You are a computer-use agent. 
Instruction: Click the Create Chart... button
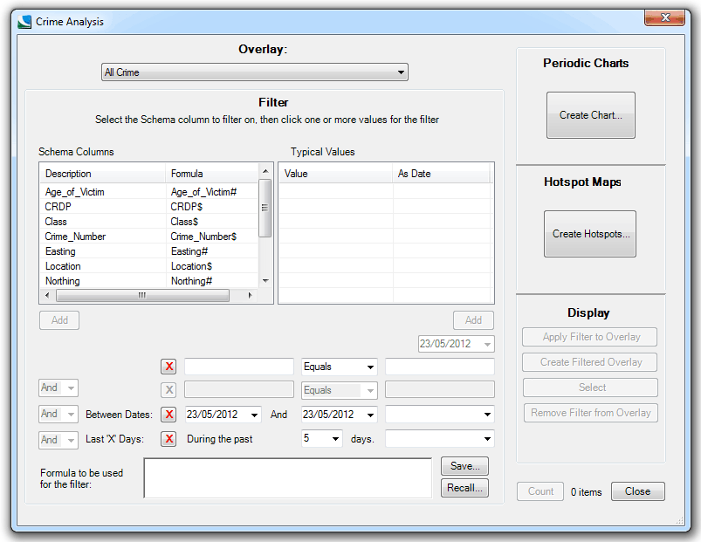(591, 115)
